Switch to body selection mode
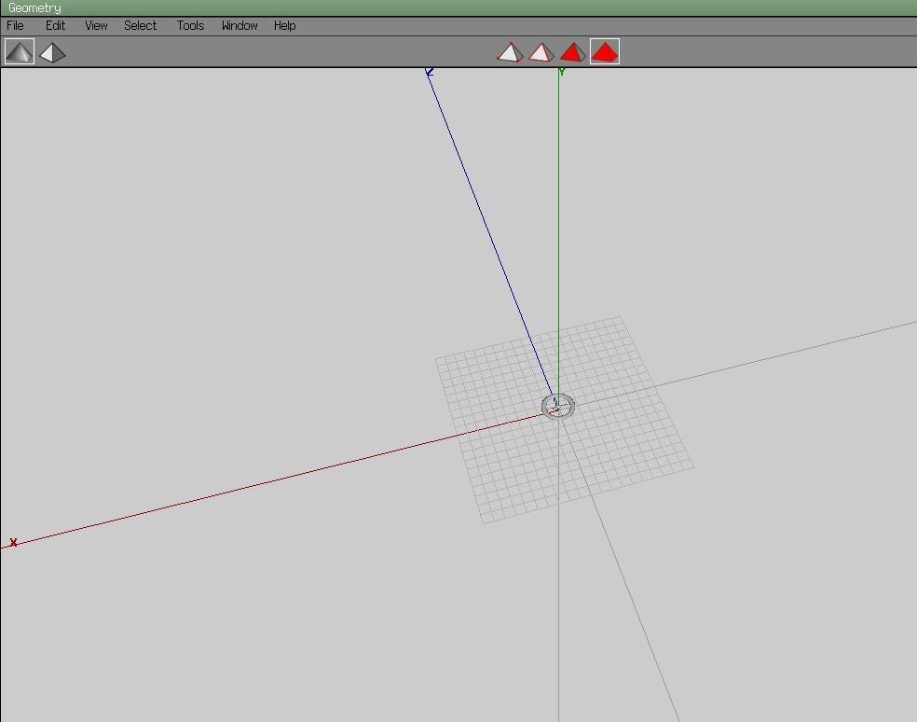 point(605,51)
